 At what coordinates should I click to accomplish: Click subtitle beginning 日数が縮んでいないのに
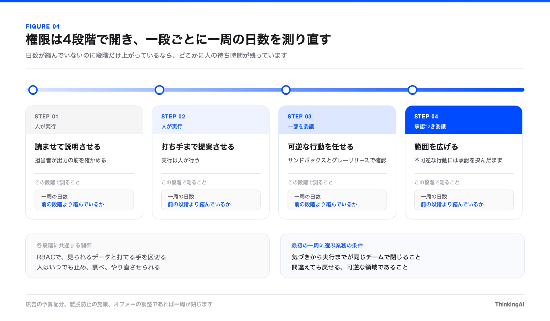click(156, 55)
